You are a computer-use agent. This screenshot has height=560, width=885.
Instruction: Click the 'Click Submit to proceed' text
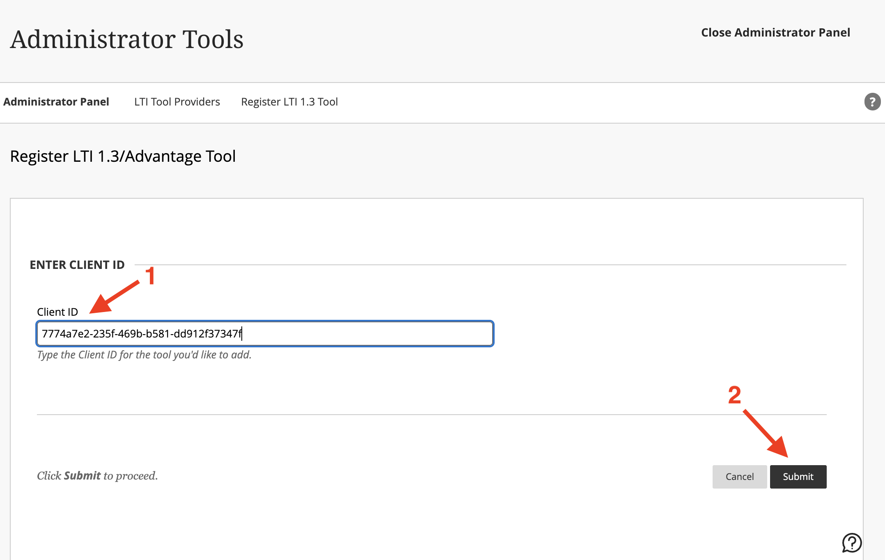tap(97, 476)
